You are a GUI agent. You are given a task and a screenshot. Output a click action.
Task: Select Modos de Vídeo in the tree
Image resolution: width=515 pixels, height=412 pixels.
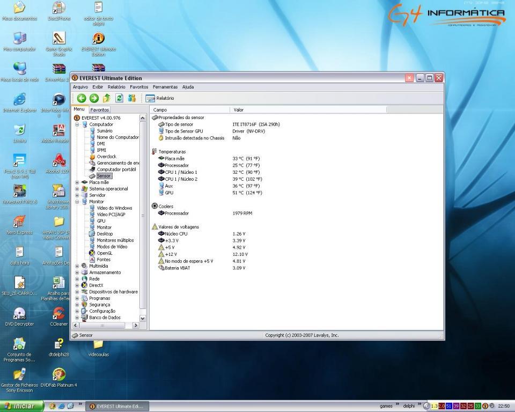point(112,247)
